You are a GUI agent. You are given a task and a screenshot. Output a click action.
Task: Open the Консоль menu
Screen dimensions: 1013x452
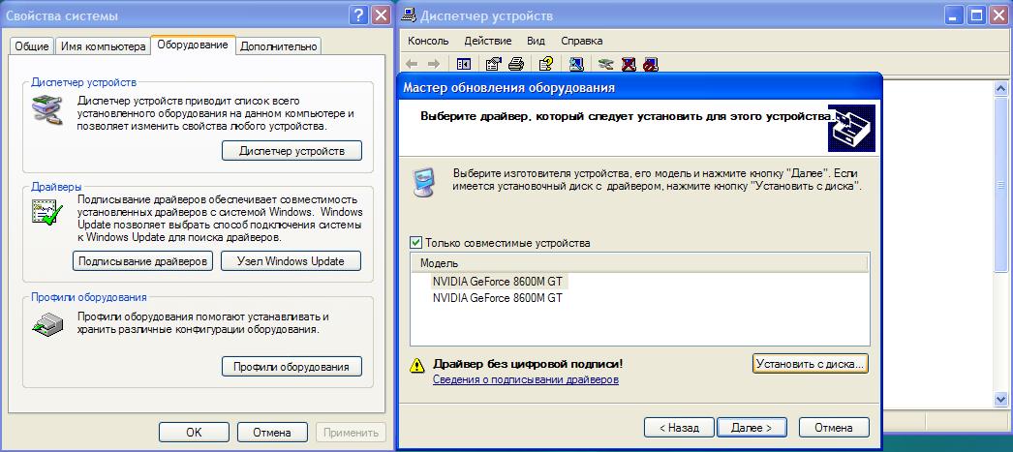428,41
